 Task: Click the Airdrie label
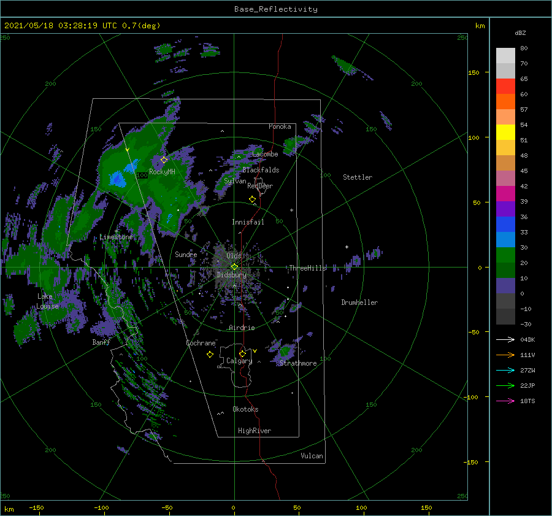[x=242, y=328]
